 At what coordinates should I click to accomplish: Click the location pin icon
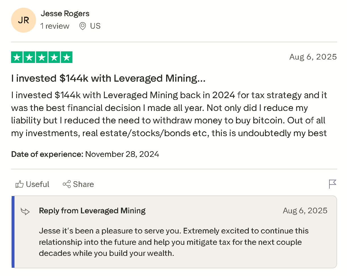[x=82, y=26]
